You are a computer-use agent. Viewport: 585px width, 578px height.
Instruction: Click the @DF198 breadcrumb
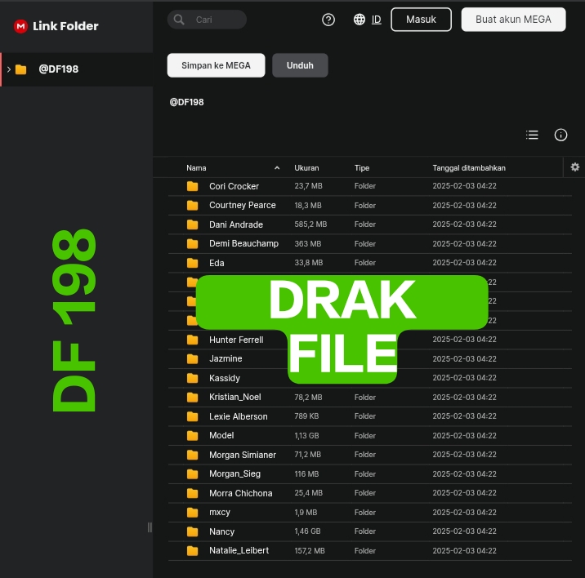pos(186,102)
